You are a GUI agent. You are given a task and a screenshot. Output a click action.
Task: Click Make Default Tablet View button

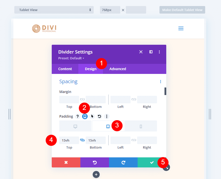click(182, 10)
